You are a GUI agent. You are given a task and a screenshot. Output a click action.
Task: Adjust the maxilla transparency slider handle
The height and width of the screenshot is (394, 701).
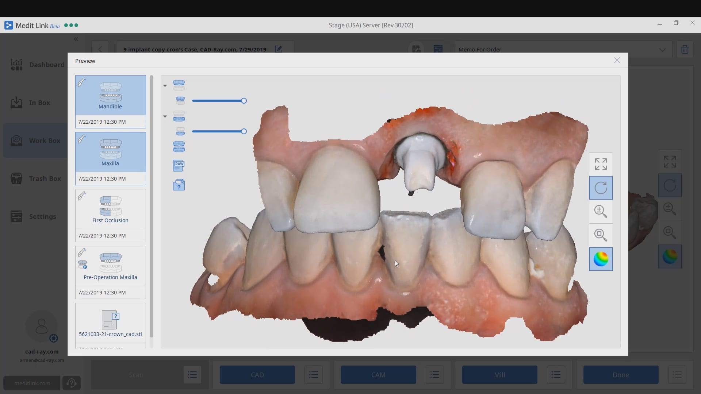pos(244,101)
